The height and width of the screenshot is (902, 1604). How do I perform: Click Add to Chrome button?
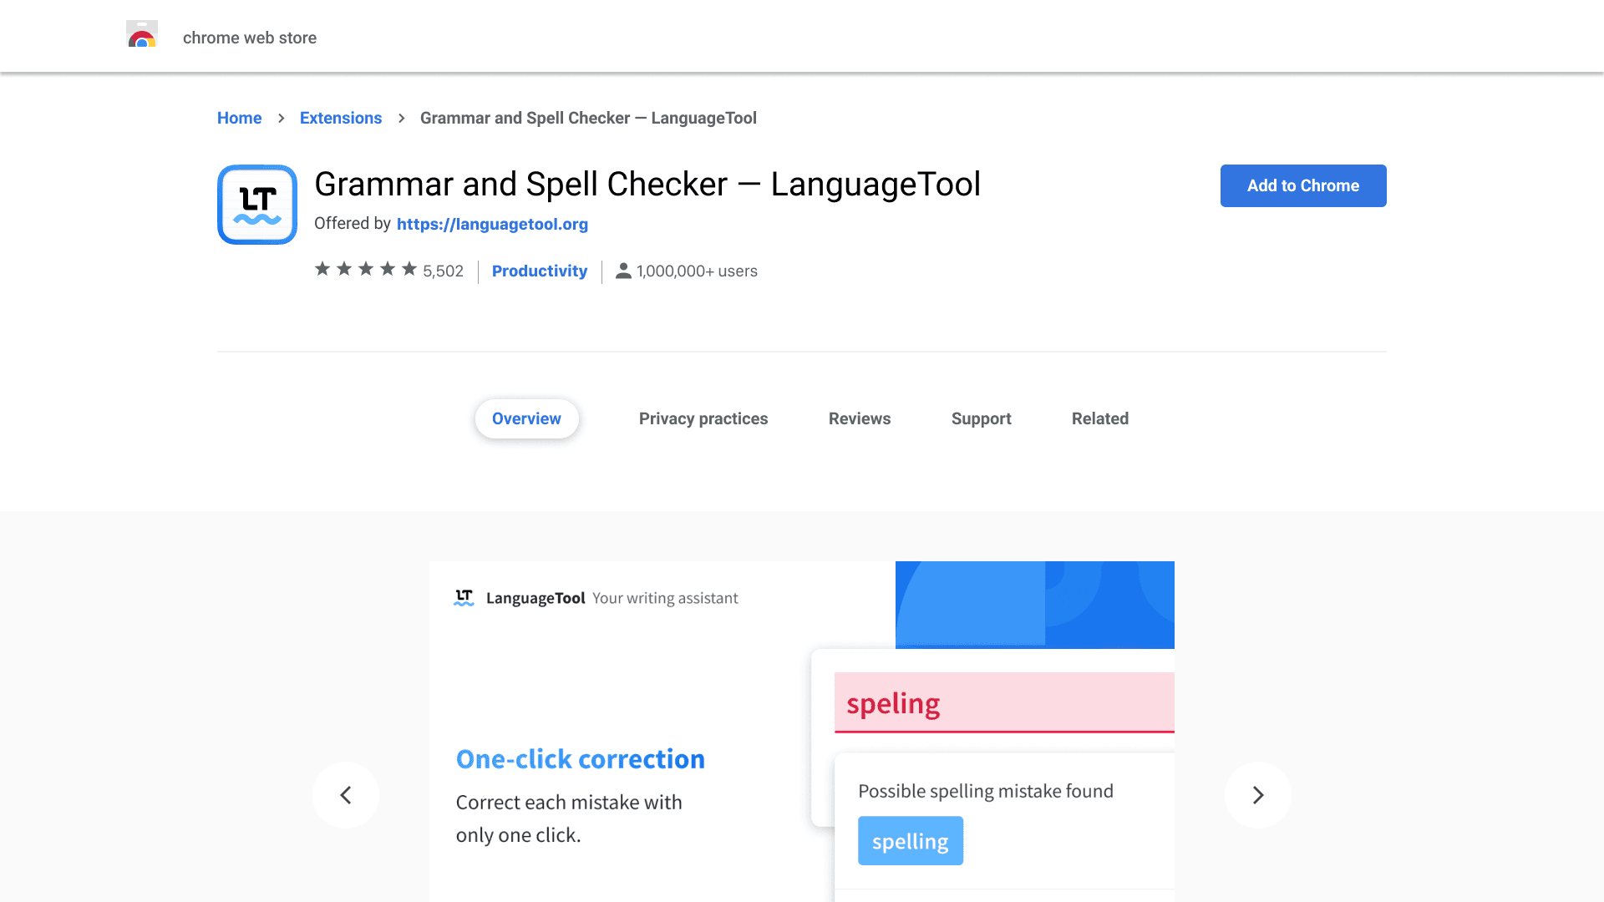click(1303, 185)
